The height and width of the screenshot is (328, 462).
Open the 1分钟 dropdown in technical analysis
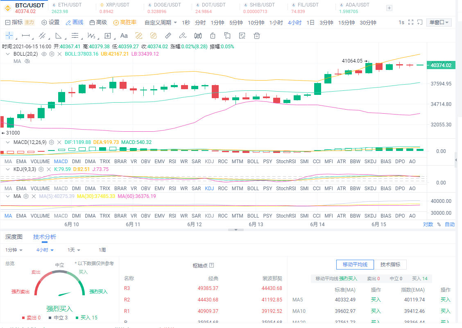click(x=14, y=250)
